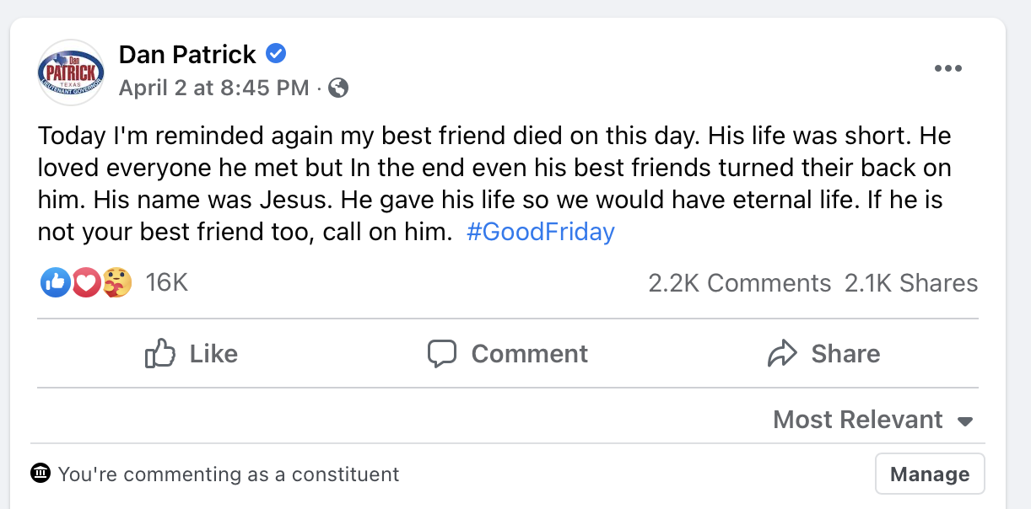This screenshot has width=1031, height=509.
Task: Share the post using Share button
Action: click(x=824, y=354)
